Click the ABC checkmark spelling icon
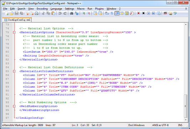This screenshot has width=190, height=129. click(175, 13)
